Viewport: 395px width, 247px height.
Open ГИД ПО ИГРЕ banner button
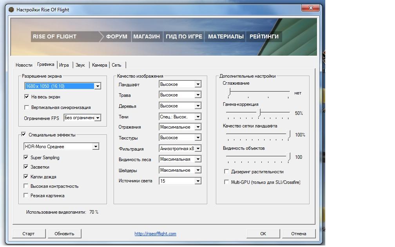point(184,36)
